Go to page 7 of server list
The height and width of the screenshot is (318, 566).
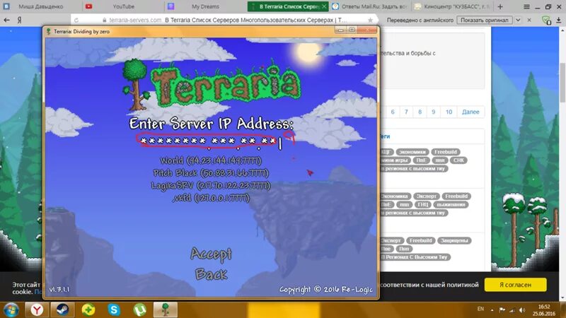tap(406, 112)
